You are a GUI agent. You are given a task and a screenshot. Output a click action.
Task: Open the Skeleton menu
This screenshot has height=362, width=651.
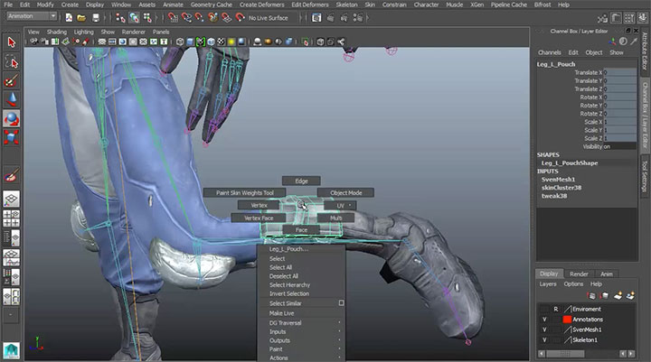click(x=346, y=5)
